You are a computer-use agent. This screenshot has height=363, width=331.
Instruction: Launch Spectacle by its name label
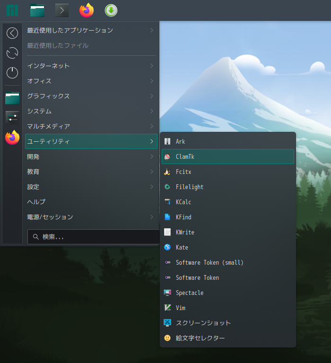pyautogui.click(x=190, y=293)
